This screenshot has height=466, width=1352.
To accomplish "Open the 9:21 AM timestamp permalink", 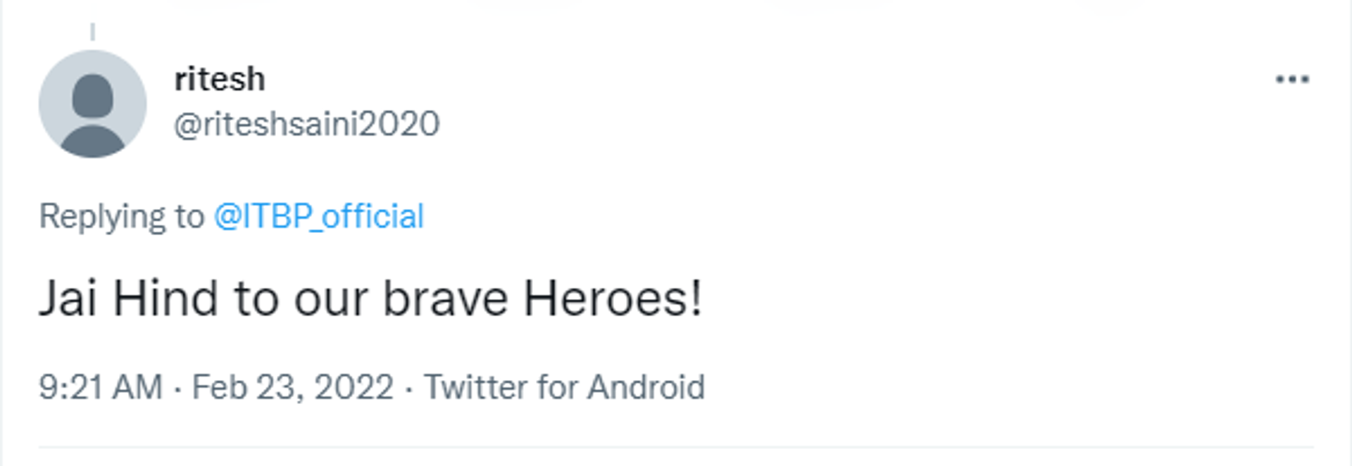I will click(100, 387).
